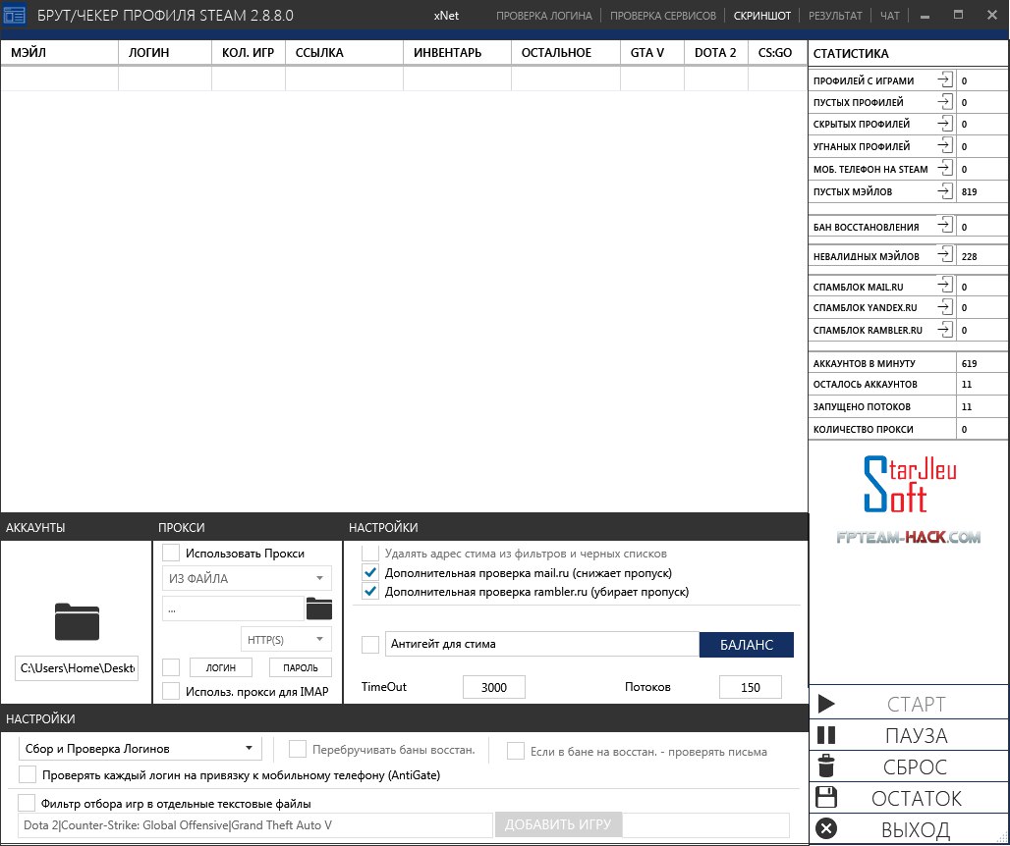The height and width of the screenshot is (846, 1010).
Task: Click the Антигейт для стима key field
Action: [x=541, y=644]
